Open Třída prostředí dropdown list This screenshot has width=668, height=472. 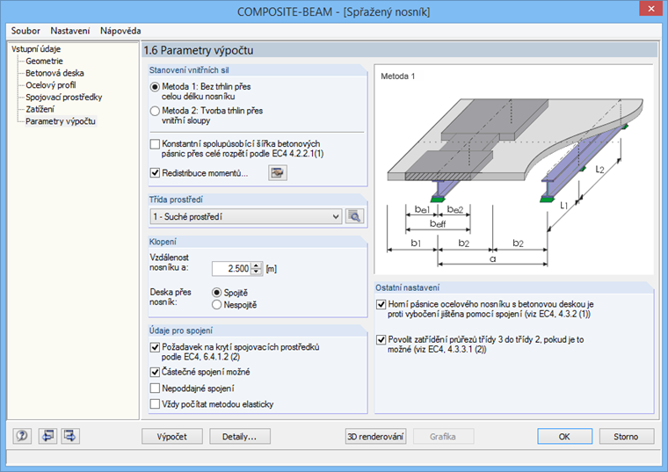click(x=246, y=216)
